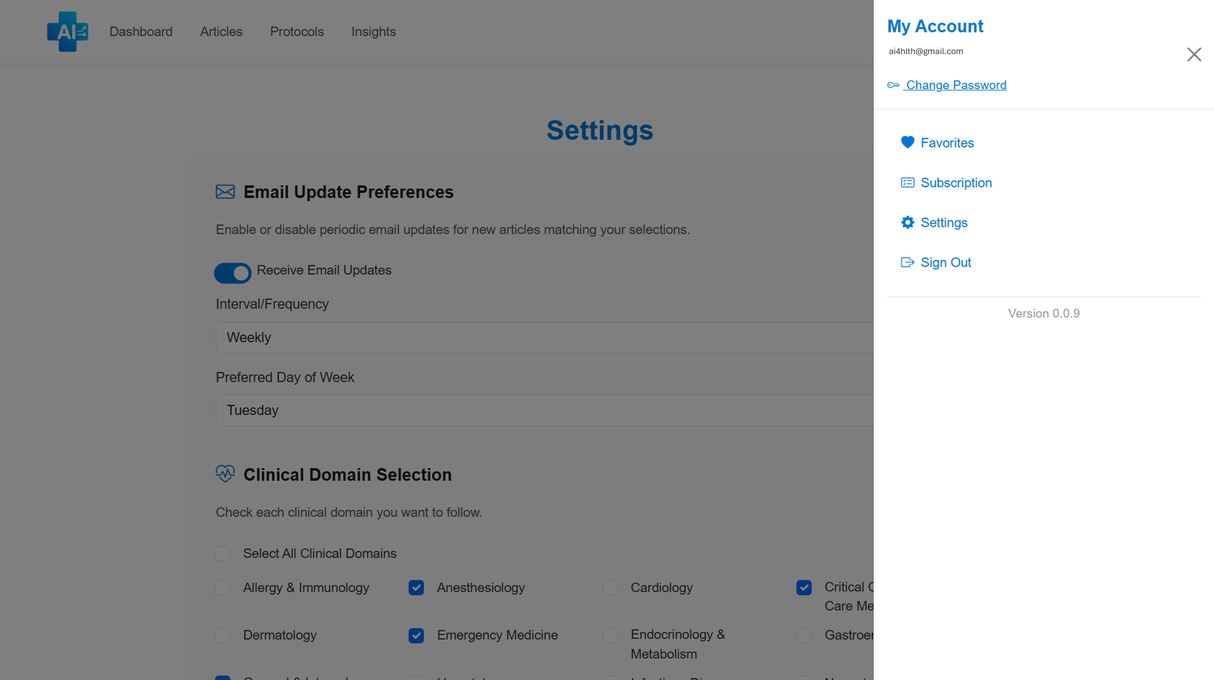Viewport: 1214px width, 680px height.
Task: Click the Subscription card icon
Action: tap(907, 183)
